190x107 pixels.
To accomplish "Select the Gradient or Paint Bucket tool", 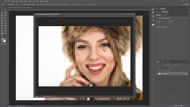I will 5,23.
